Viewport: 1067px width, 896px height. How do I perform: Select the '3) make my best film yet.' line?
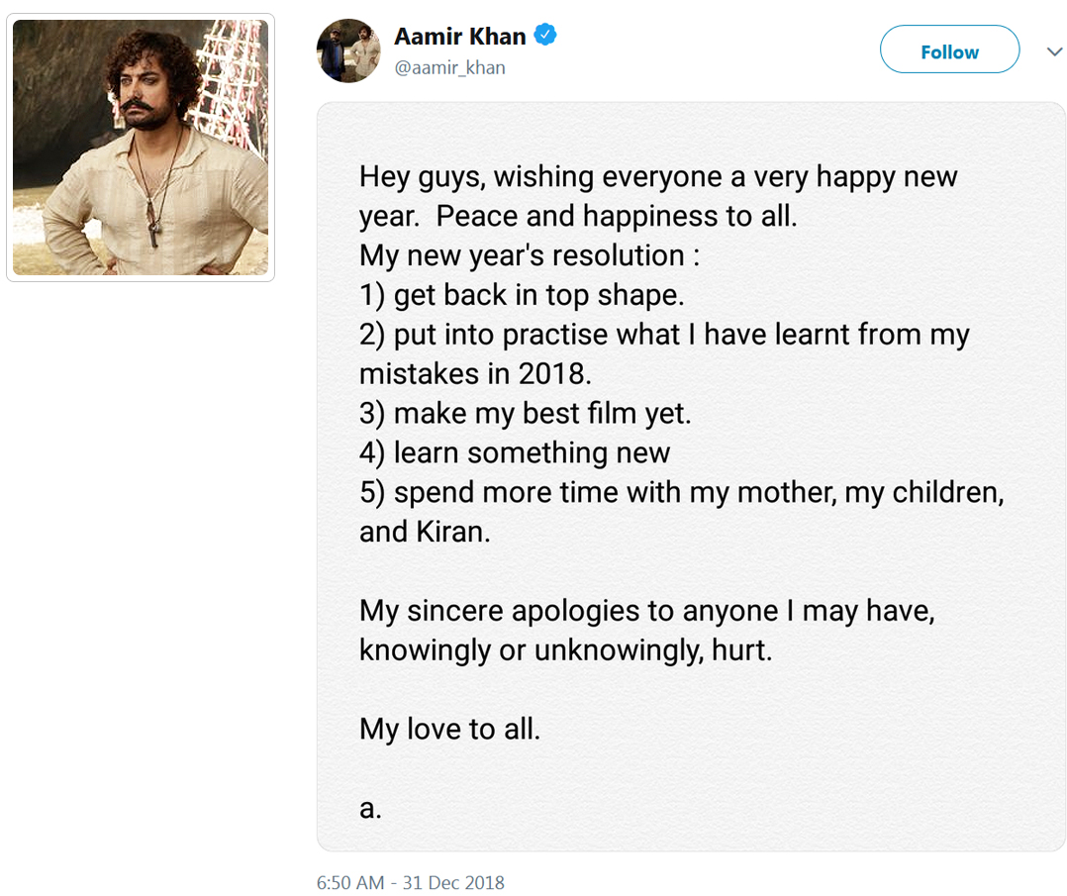click(526, 413)
